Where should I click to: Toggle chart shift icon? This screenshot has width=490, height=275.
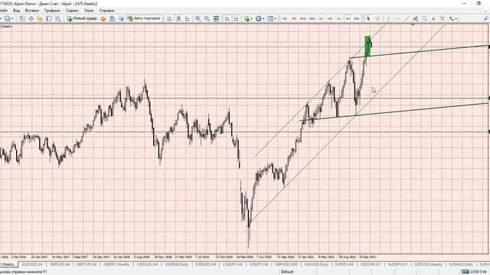coord(237,18)
